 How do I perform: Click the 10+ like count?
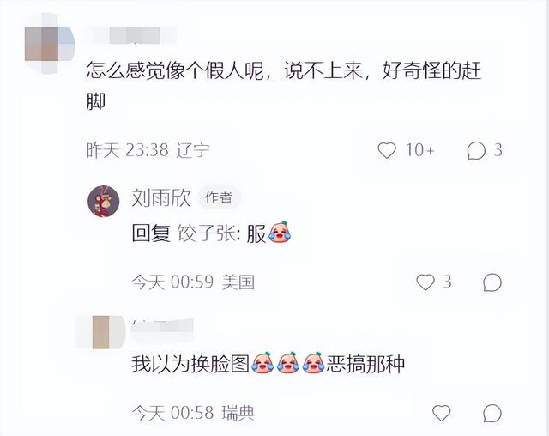tap(420, 150)
